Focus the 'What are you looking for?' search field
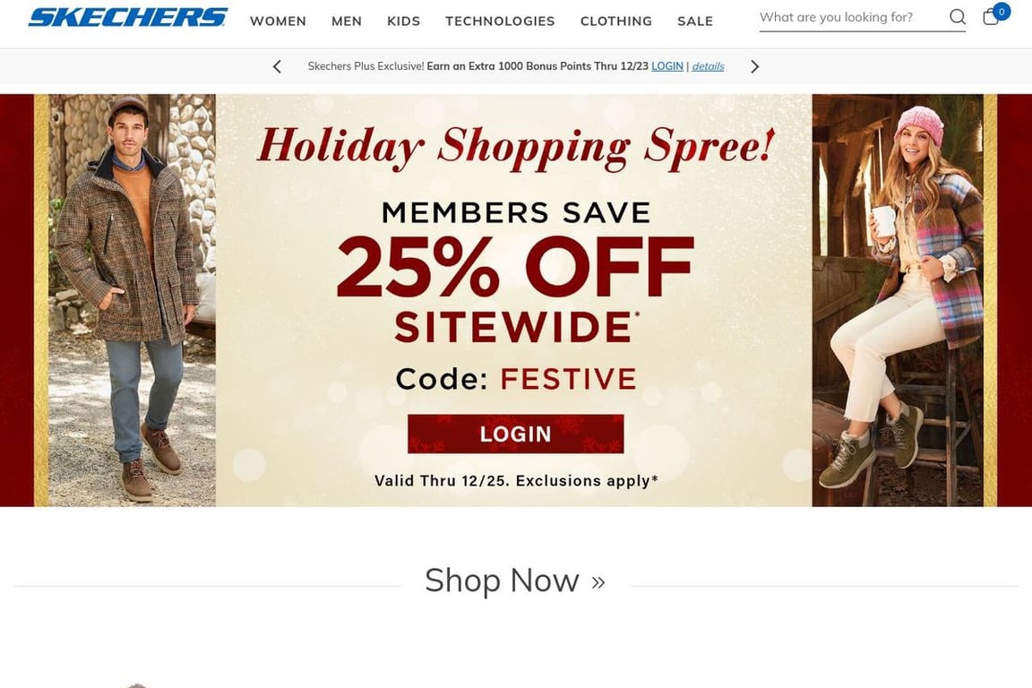 (x=852, y=18)
